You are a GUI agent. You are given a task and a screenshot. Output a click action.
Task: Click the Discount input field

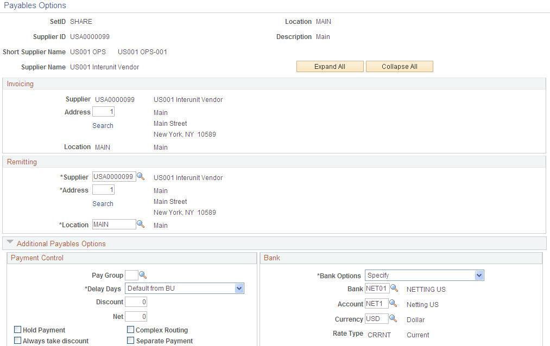(x=135, y=302)
